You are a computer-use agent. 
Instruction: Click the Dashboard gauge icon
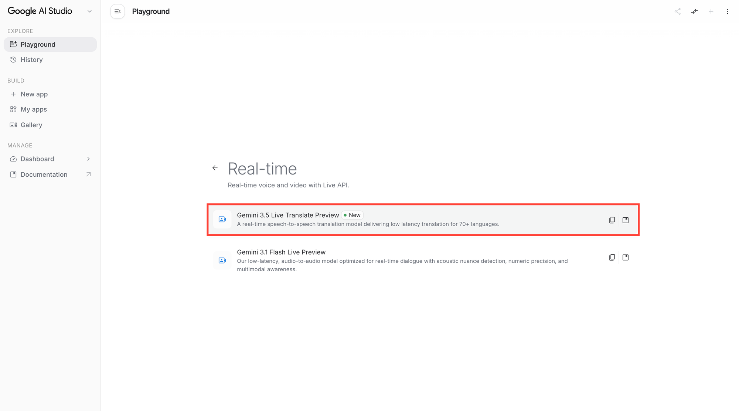coord(13,159)
